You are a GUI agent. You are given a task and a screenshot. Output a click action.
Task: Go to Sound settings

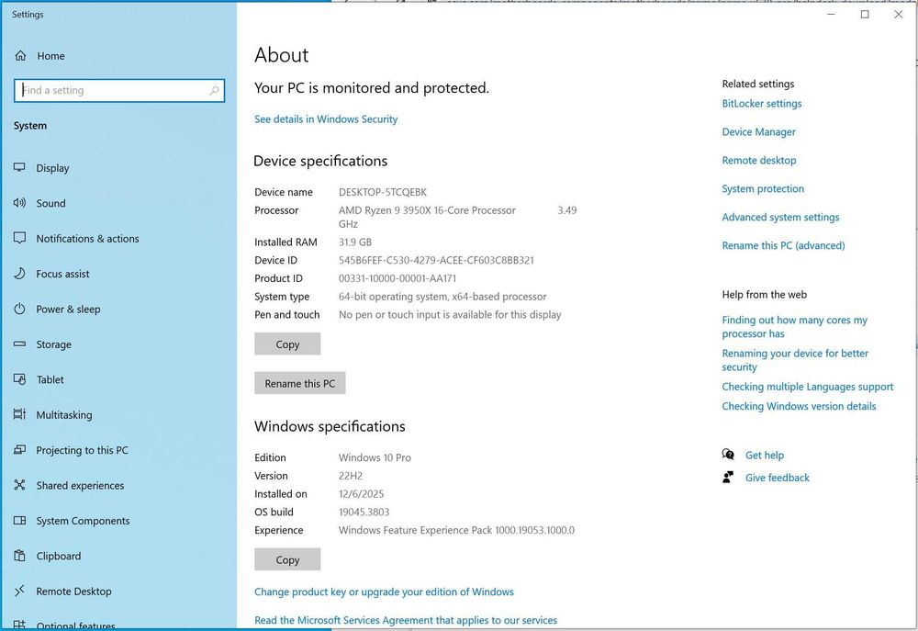(50, 203)
